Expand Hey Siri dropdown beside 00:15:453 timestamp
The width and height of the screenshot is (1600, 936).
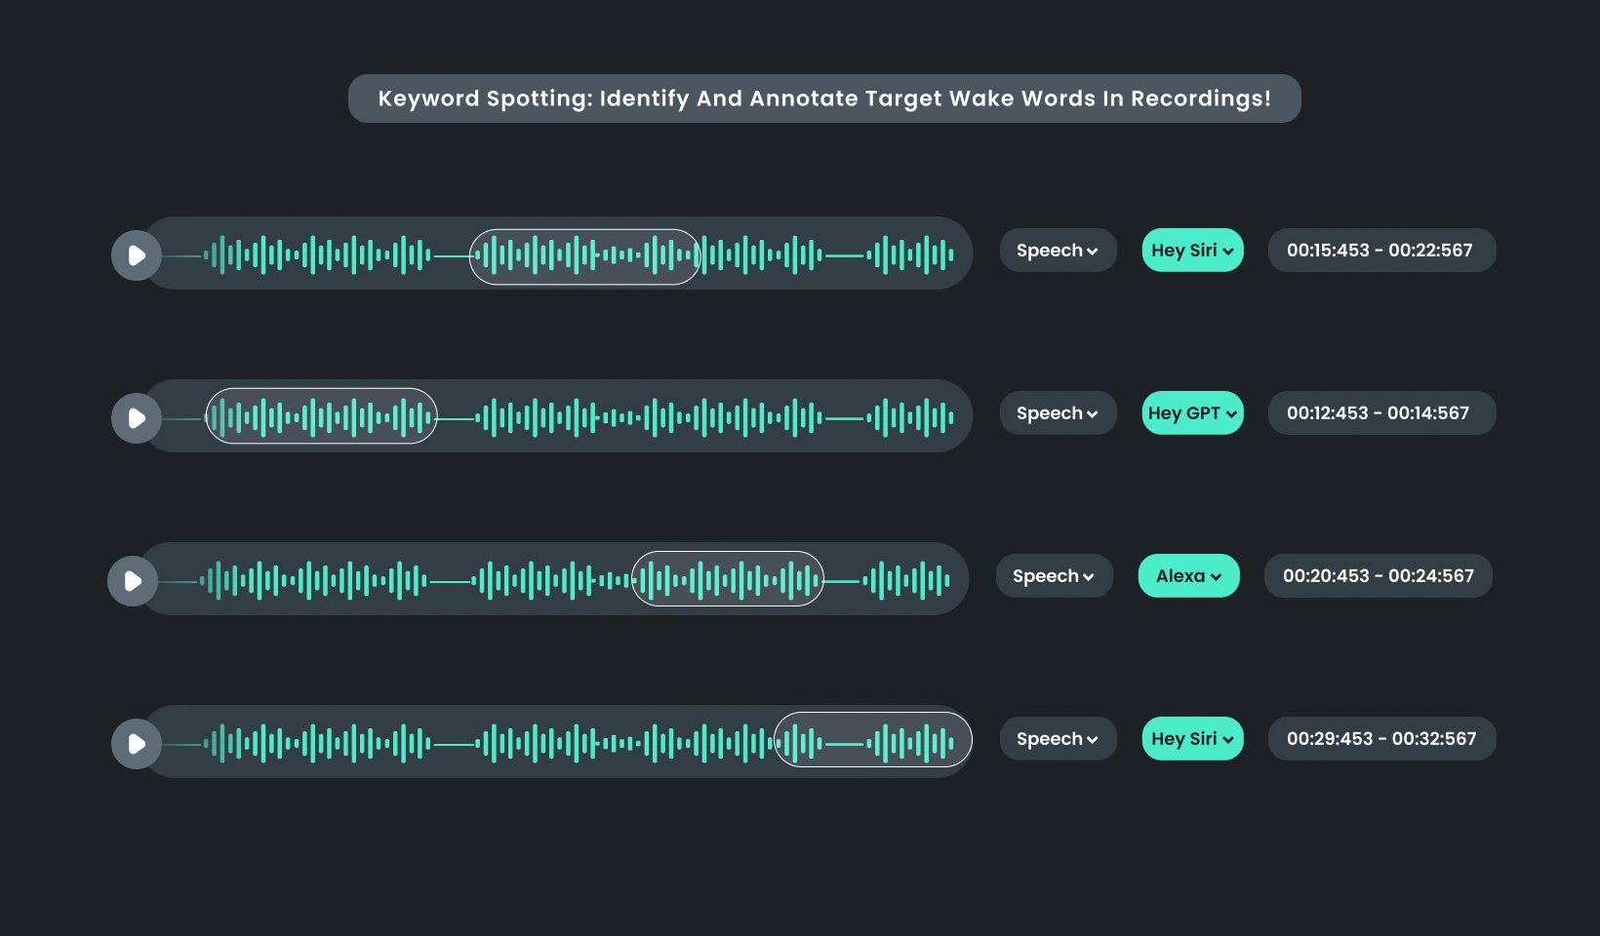tap(1192, 251)
